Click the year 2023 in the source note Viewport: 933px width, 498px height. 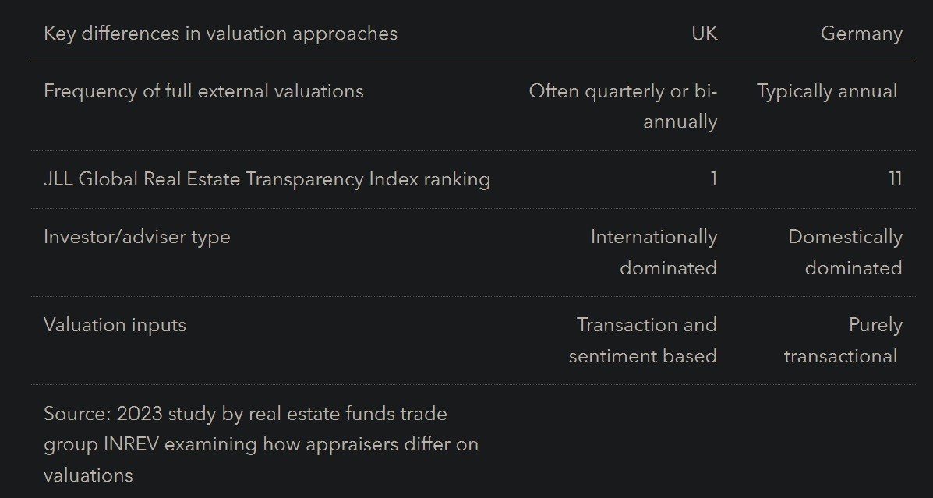tap(138, 414)
